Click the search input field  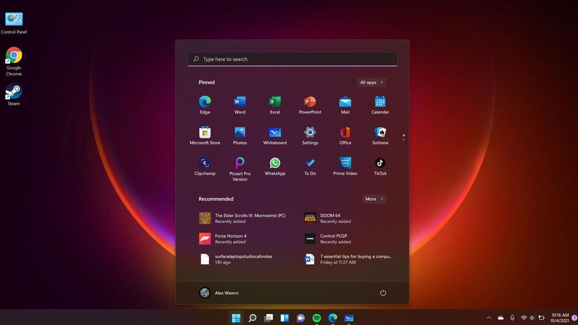click(x=292, y=59)
